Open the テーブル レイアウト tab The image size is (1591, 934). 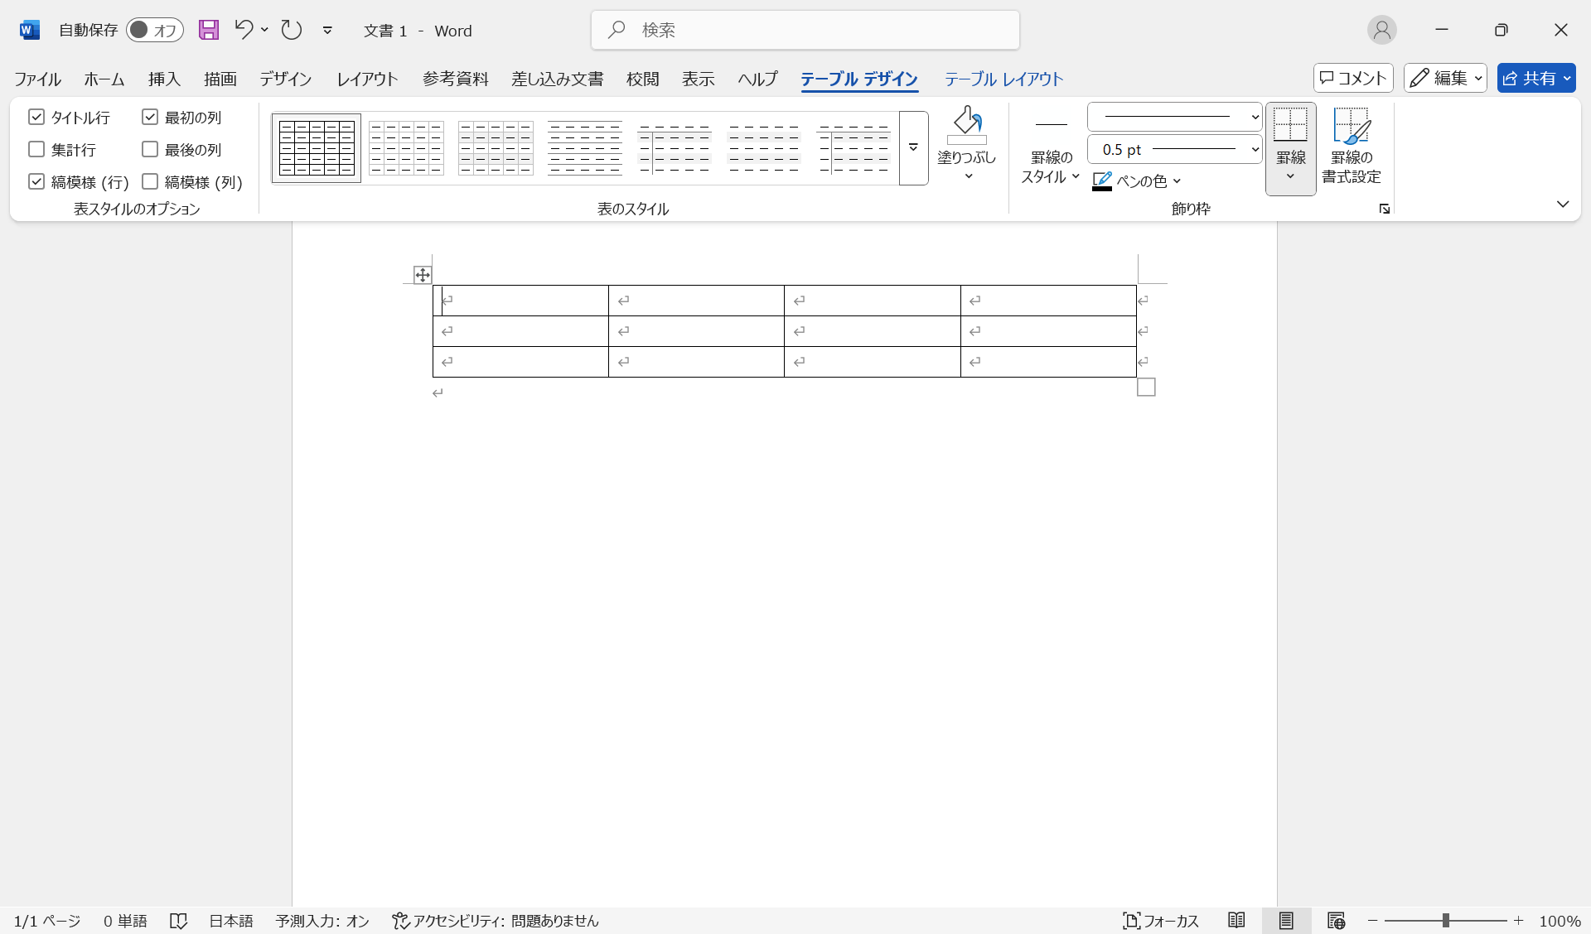point(1003,79)
